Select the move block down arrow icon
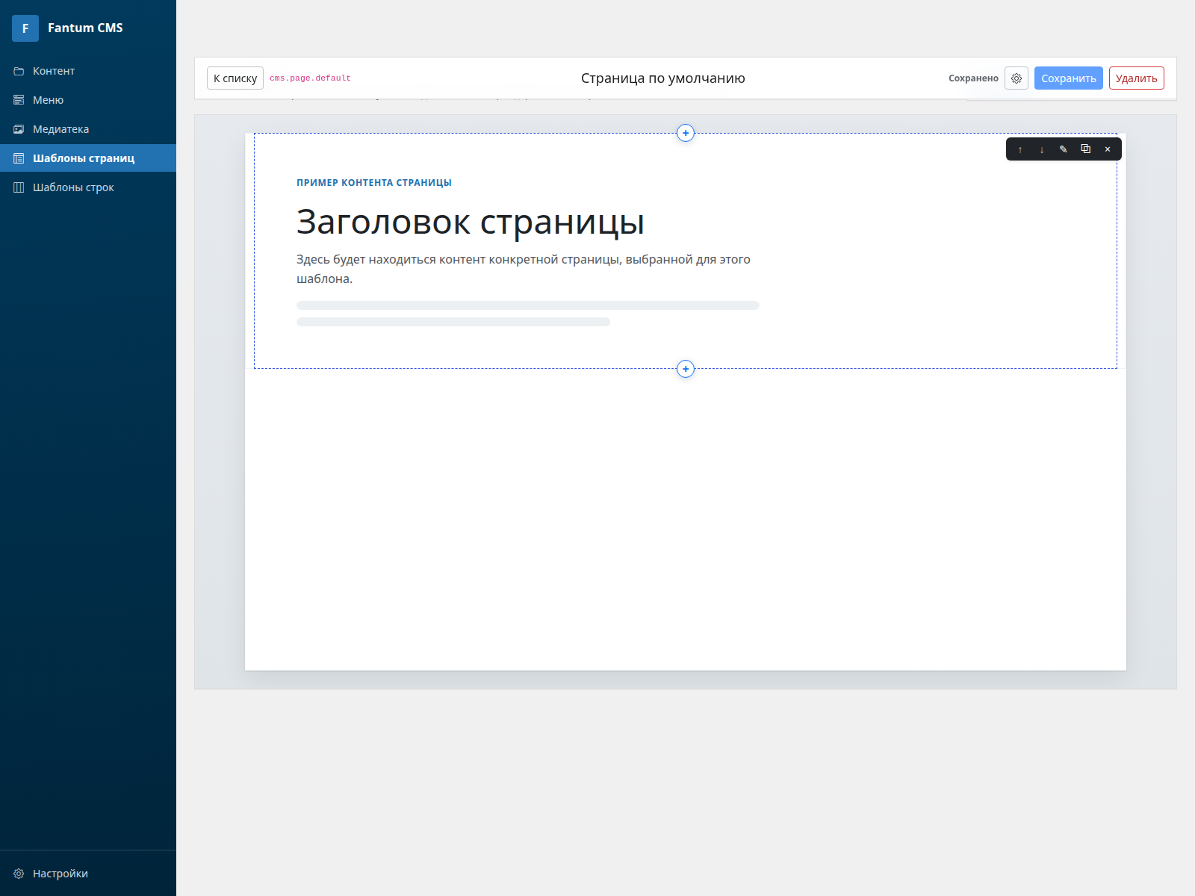 1041,149
